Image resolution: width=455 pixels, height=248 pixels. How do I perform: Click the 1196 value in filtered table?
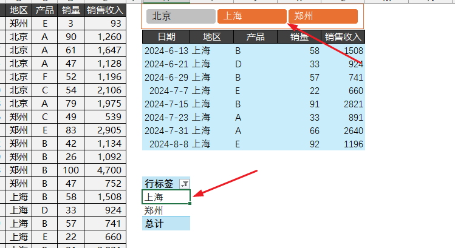click(x=343, y=144)
